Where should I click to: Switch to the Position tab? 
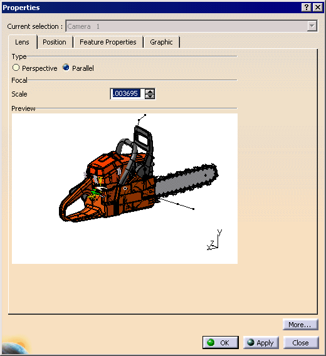pos(55,42)
